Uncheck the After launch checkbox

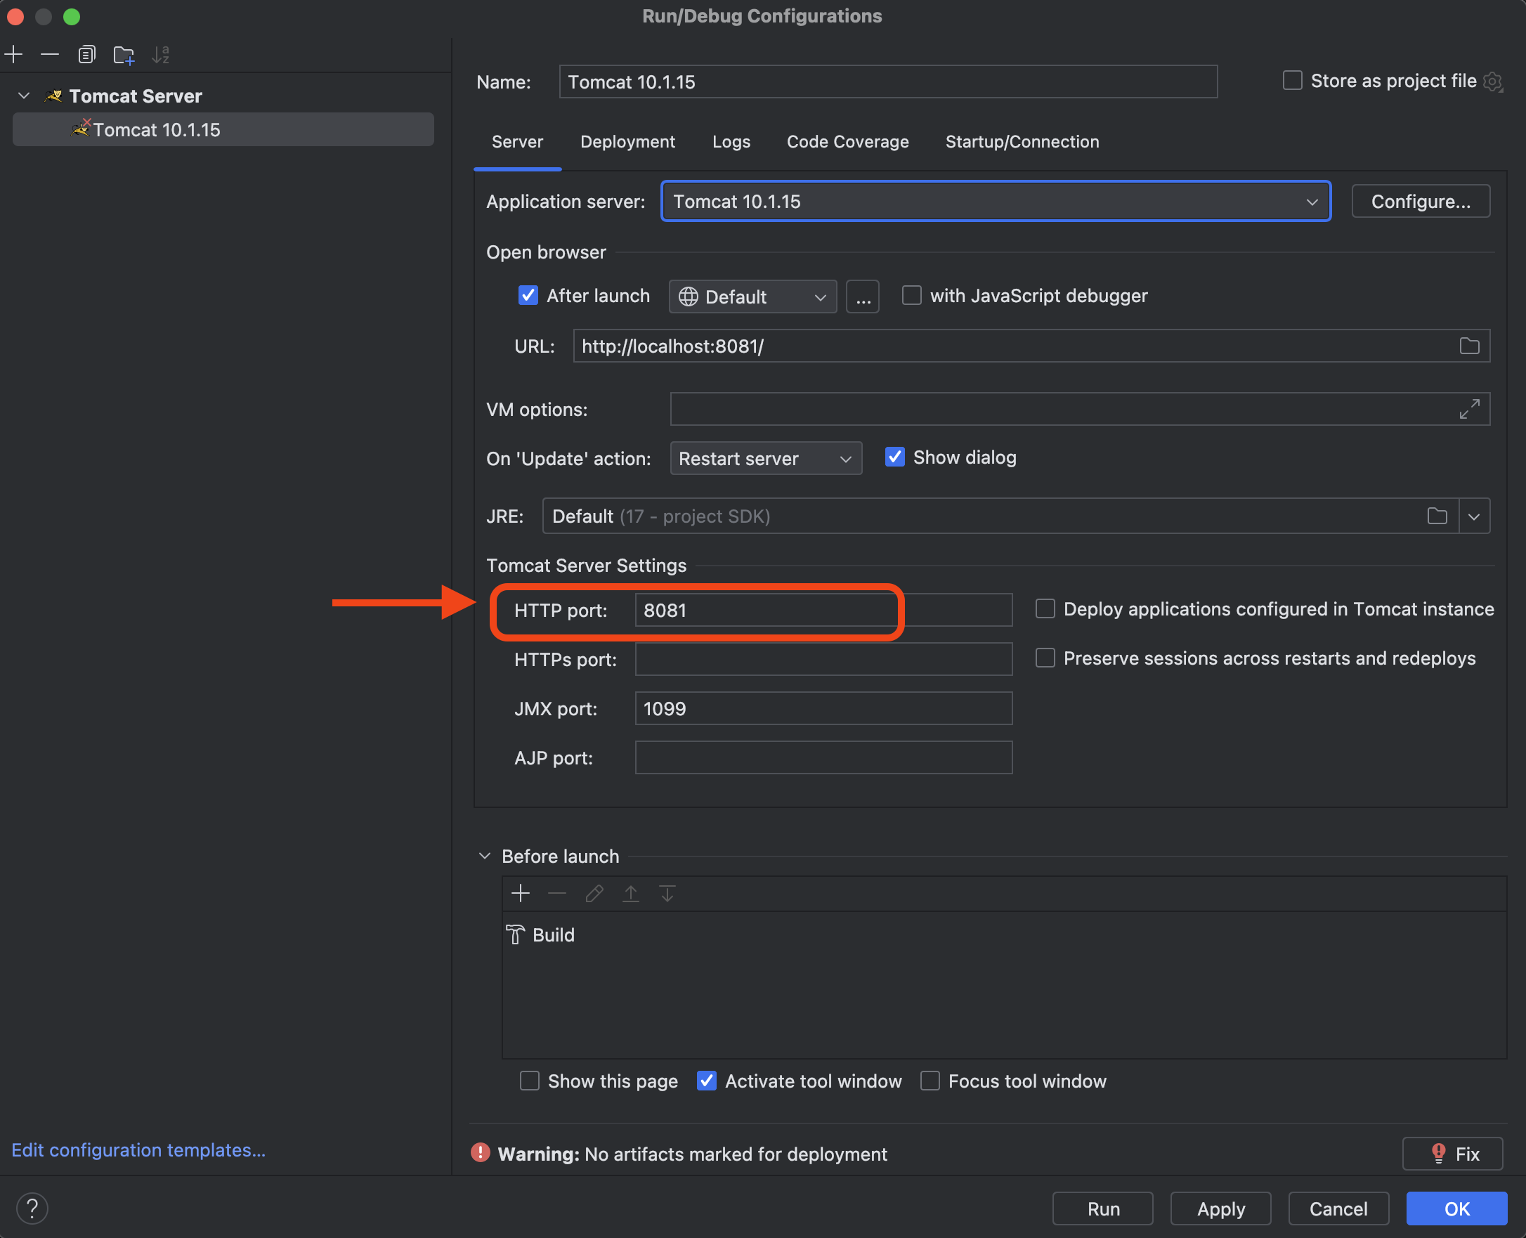528,295
